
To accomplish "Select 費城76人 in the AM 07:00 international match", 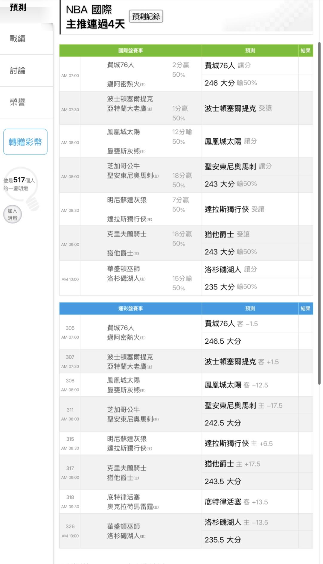I will (x=121, y=65).
